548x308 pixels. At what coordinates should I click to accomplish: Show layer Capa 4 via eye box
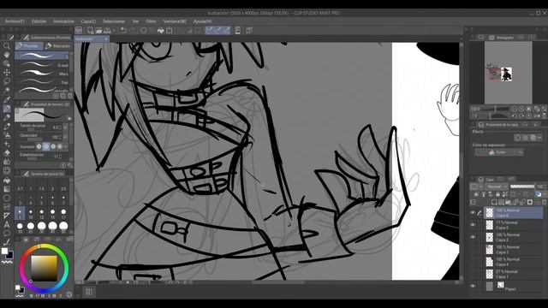pos(473,262)
